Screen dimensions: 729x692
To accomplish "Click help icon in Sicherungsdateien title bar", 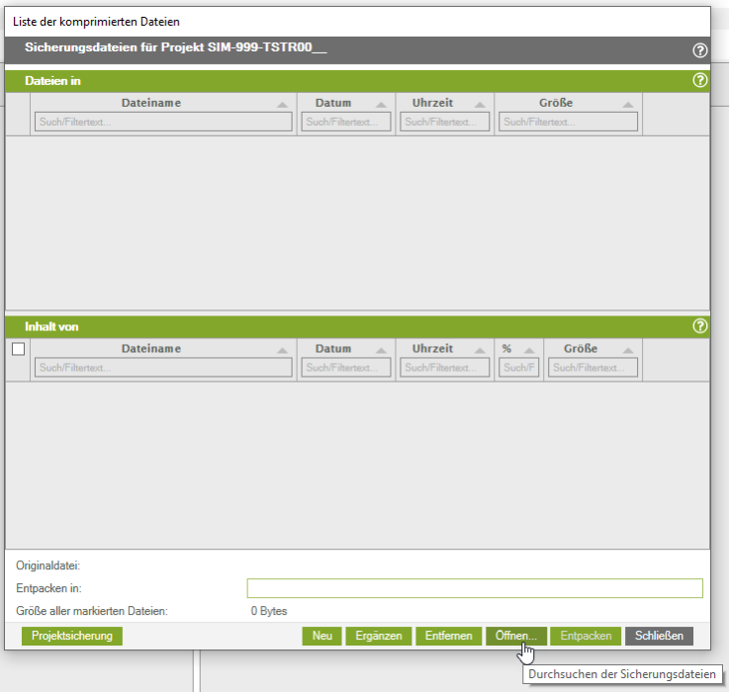I will [700, 50].
